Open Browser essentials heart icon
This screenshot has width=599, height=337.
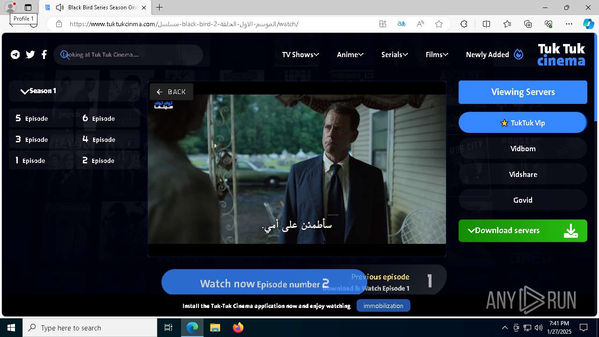(x=548, y=24)
